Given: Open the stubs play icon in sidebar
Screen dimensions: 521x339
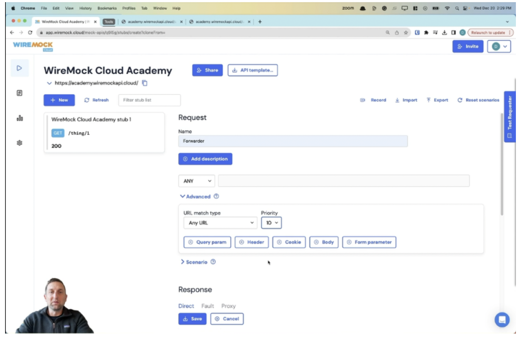Looking at the screenshot, I should (19, 68).
